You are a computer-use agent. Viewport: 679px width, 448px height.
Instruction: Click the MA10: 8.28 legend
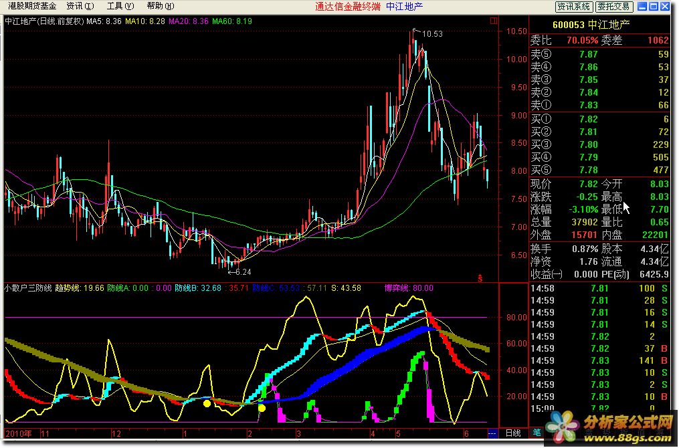[x=145, y=21]
